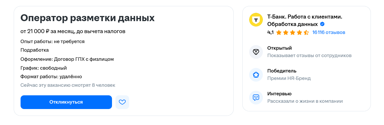The height and width of the screenshot is (125, 384).
Task: Click the blue verified checkmark badge
Action: coord(322,24)
